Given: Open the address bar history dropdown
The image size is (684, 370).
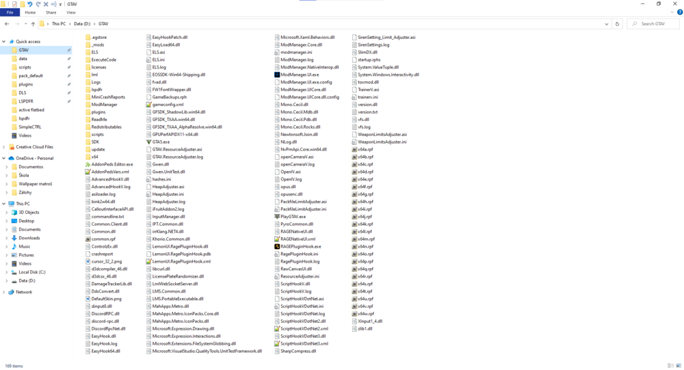Looking at the screenshot, I should (606, 24).
